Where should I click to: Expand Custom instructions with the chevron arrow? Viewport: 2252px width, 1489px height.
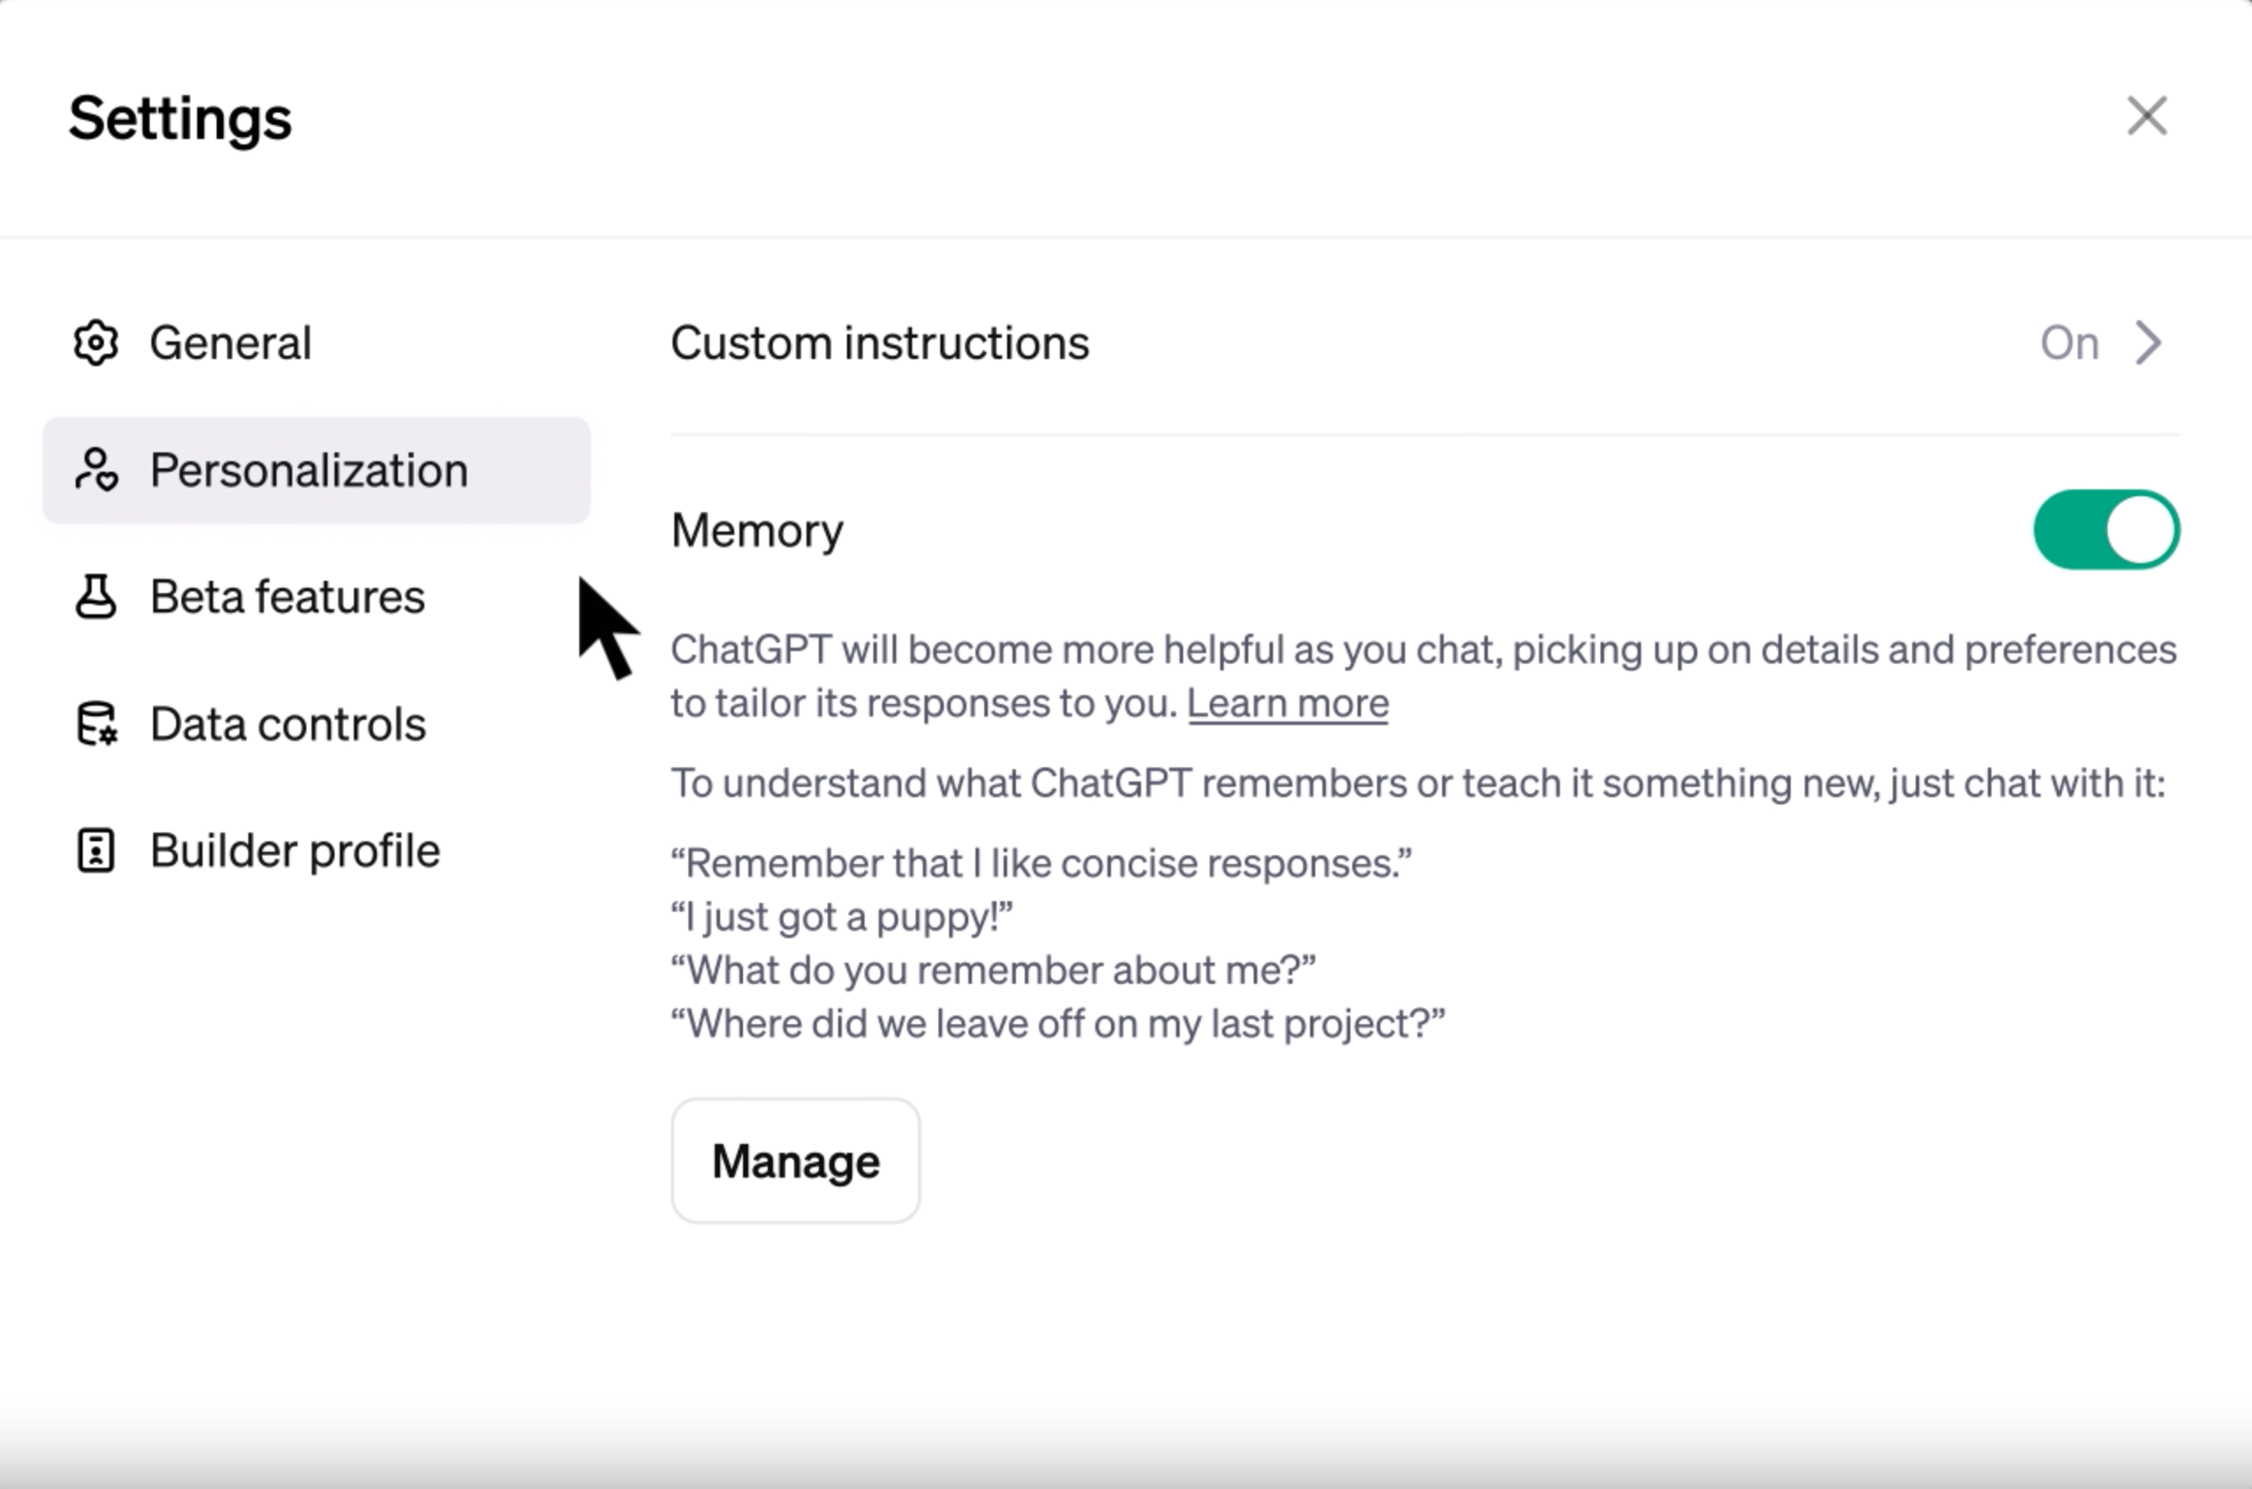coord(2148,343)
